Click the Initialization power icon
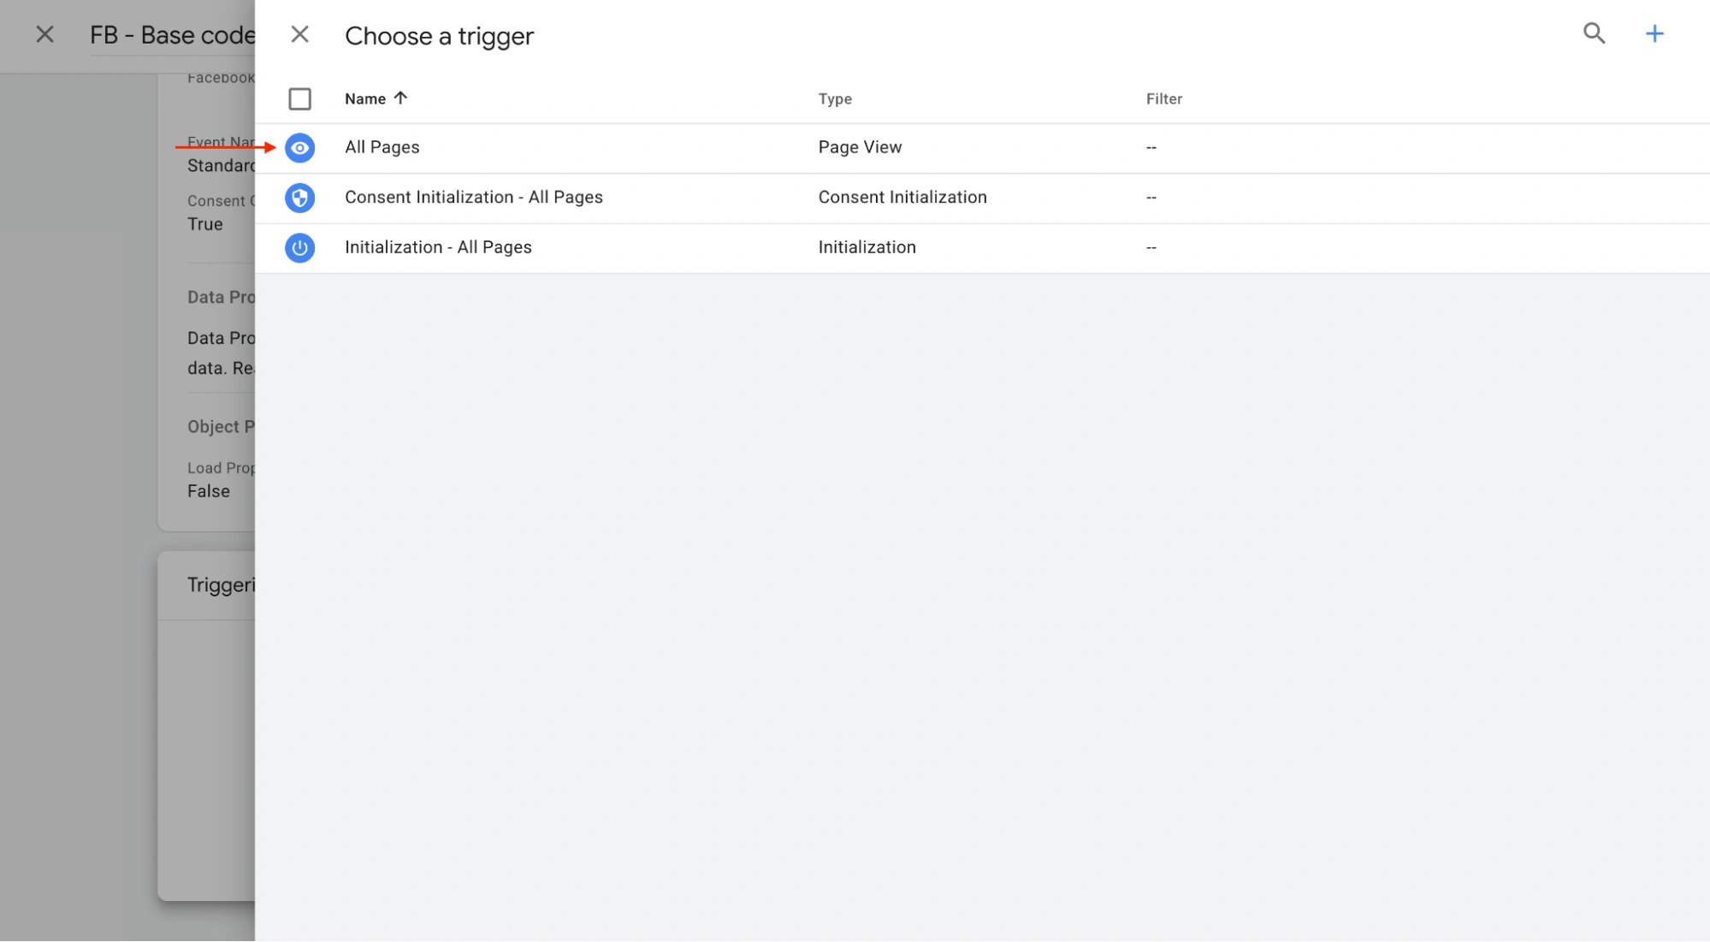Viewport: 1710px width, 942px height. click(299, 248)
